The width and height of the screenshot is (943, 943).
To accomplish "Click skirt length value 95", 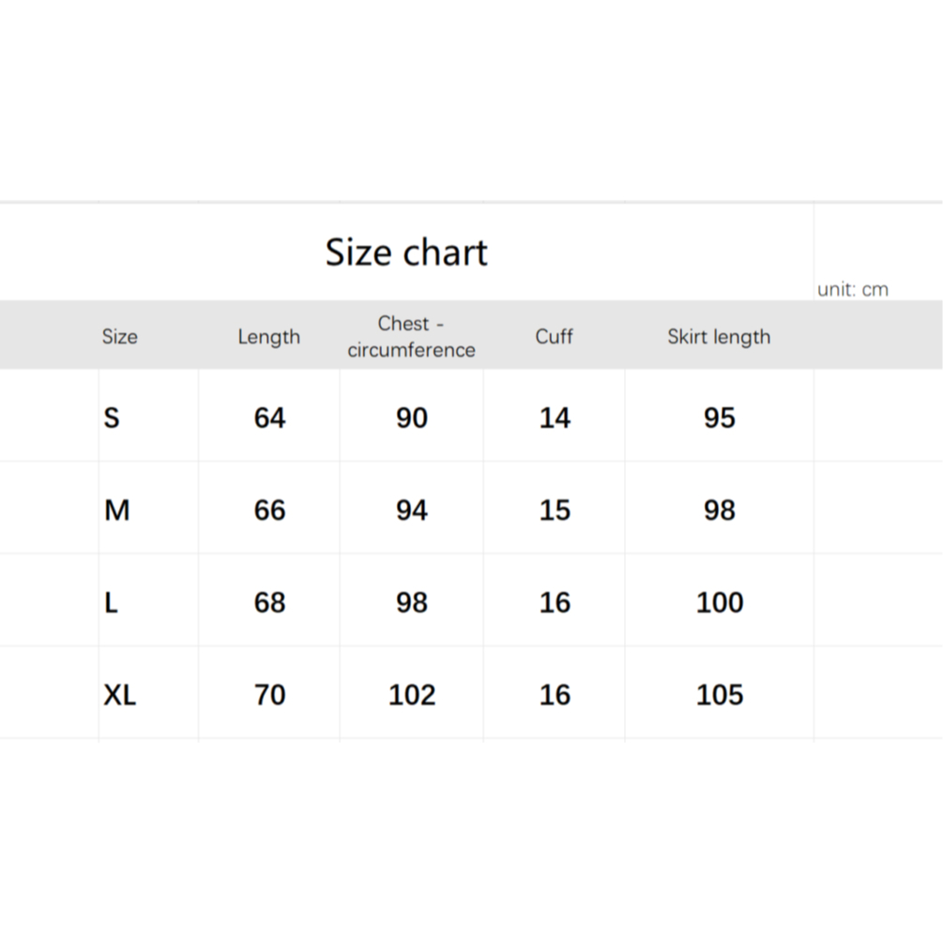I will pos(719,418).
